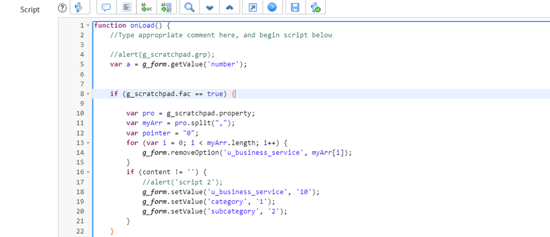Click the Script field help question mark icon

tap(62, 7)
